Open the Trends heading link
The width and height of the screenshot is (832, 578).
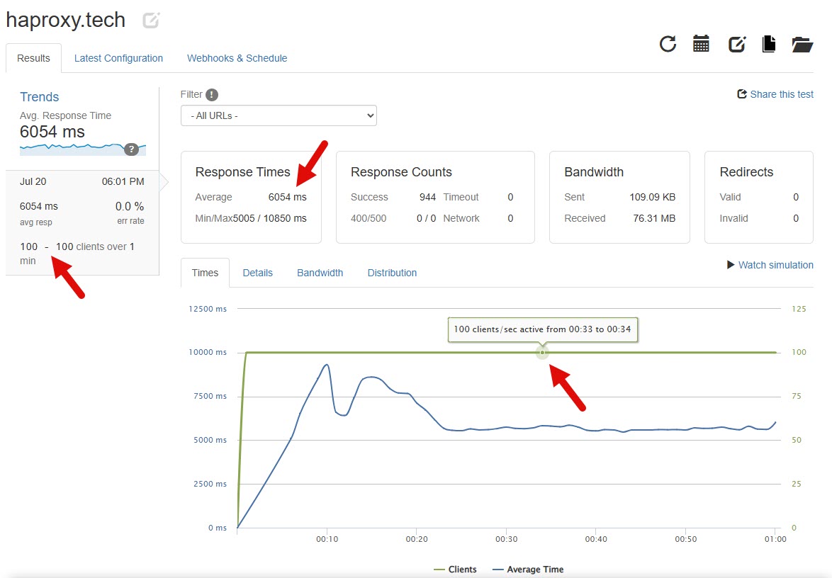pos(39,97)
